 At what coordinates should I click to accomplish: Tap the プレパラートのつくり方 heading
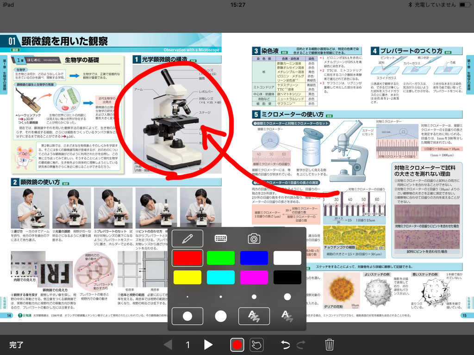click(411, 51)
